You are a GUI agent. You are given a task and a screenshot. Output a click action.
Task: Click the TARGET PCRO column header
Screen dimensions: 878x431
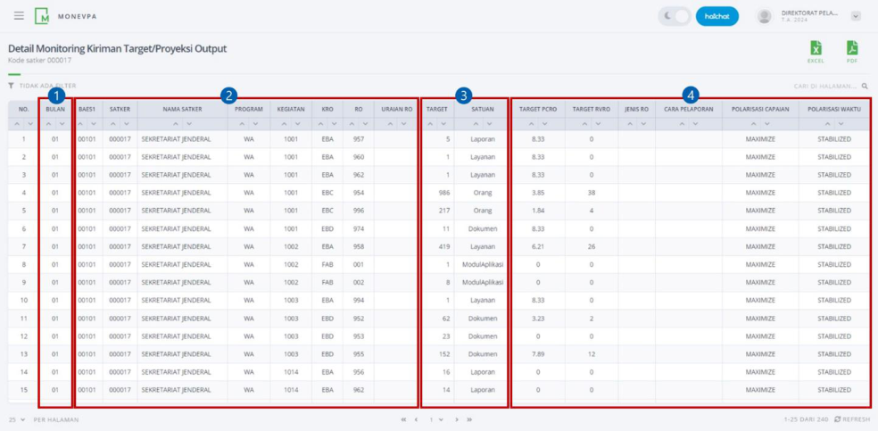tap(538, 109)
